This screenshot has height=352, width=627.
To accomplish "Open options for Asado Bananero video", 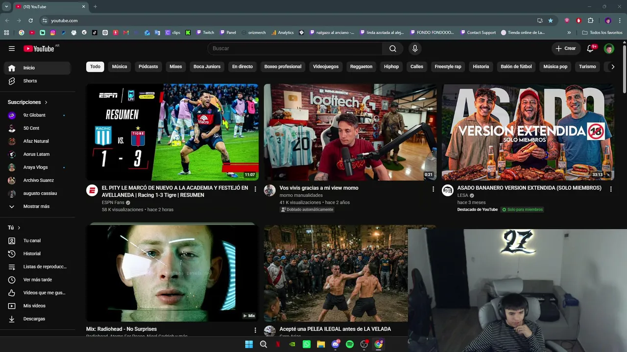I will (x=611, y=189).
